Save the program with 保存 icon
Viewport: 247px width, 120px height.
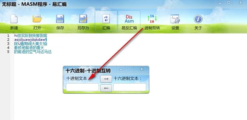(60, 19)
